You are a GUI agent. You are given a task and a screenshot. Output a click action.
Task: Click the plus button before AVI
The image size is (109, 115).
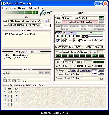[69, 71]
